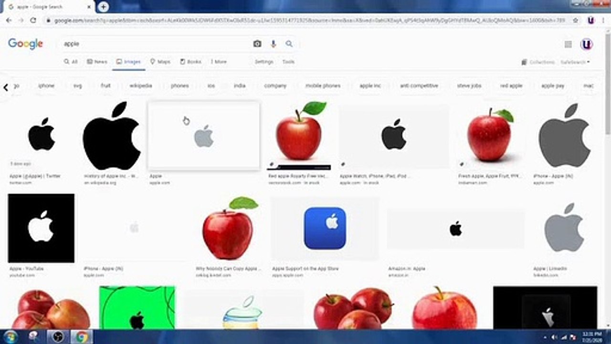The height and width of the screenshot is (344, 611).
Task: Click the volume icon in system tray
Action: pos(554,337)
